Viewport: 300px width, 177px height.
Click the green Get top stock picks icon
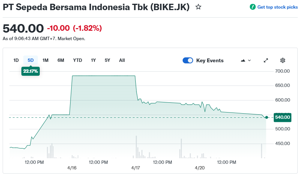point(253,7)
